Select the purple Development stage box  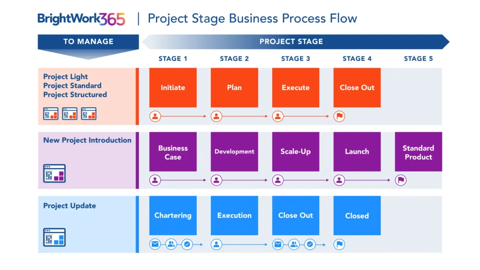click(x=234, y=151)
